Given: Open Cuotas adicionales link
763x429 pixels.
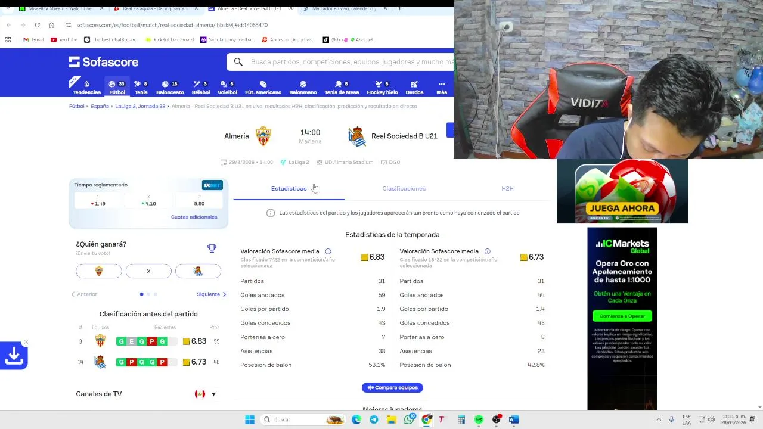Looking at the screenshot, I should coord(194,217).
